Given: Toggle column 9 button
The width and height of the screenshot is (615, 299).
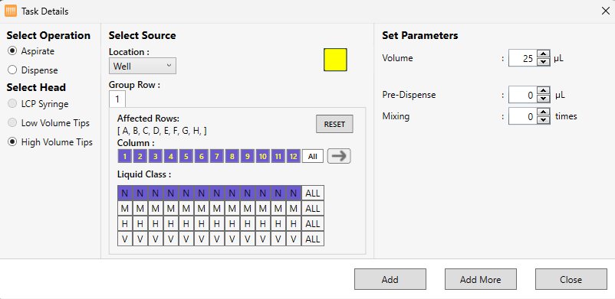Looking at the screenshot, I should [247, 156].
